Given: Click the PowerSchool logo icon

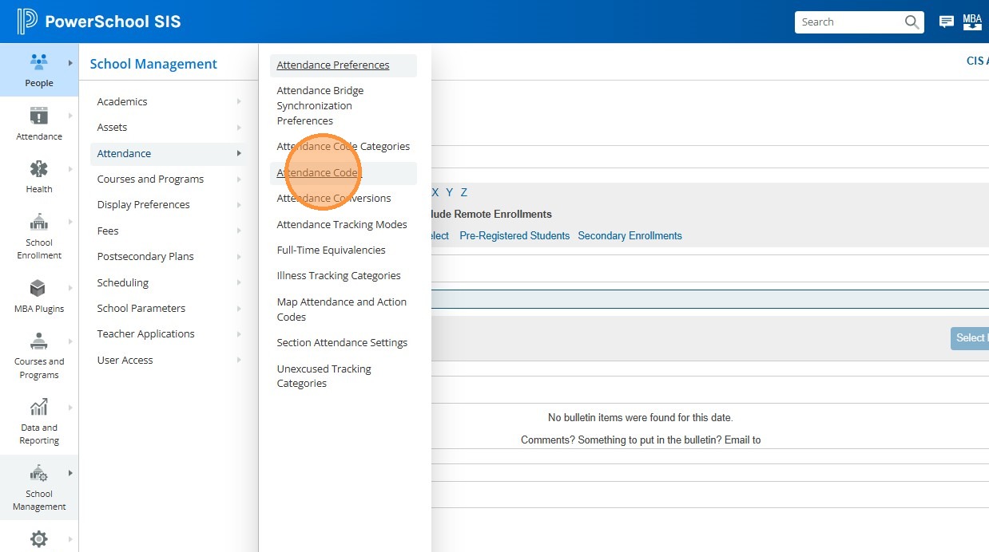Looking at the screenshot, I should pyautogui.click(x=27, y=22).
